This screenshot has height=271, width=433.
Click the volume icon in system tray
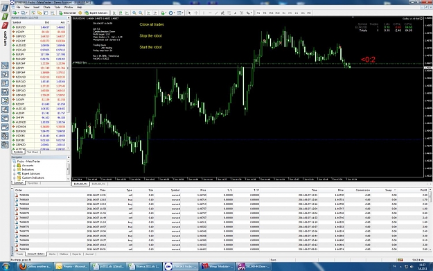click(x=412, y=267)
